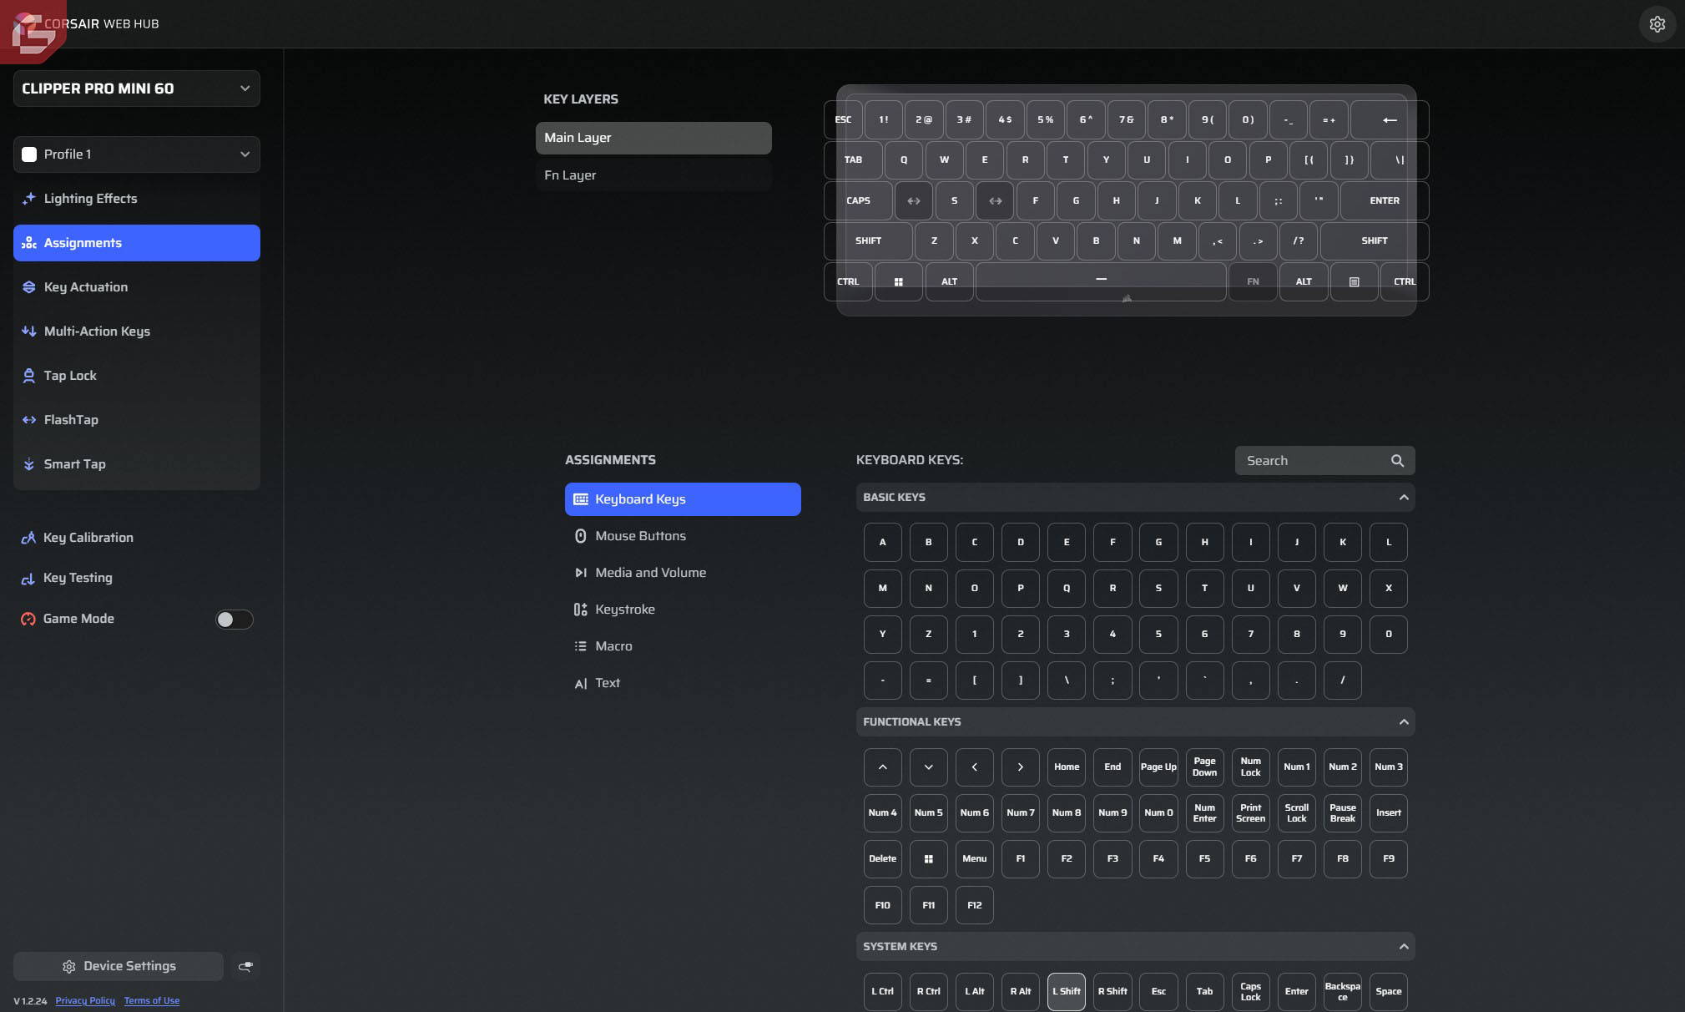Pick the F12 functional key
This screenshot has height=1012, width=1685.
pyautogui.click(x=975, y=906)
